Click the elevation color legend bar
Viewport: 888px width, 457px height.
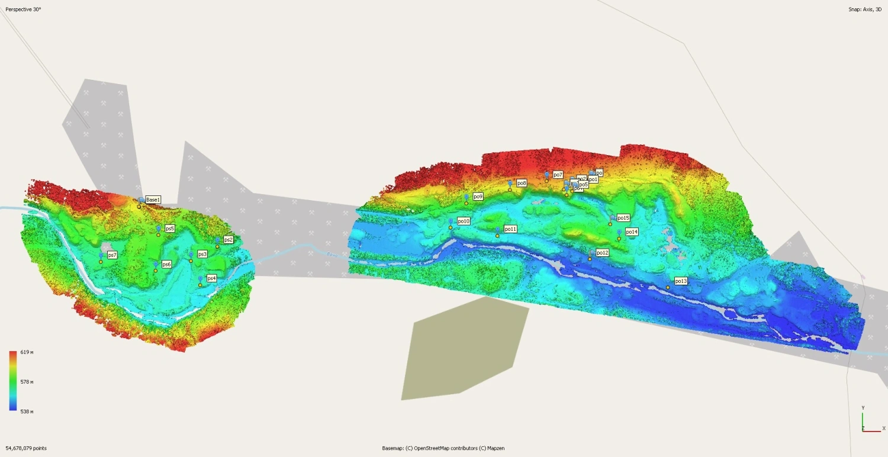[13, 381]
